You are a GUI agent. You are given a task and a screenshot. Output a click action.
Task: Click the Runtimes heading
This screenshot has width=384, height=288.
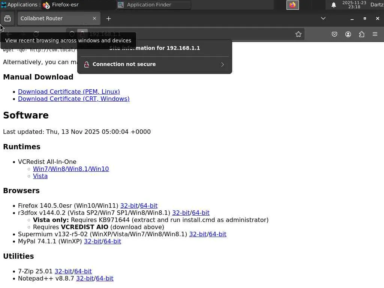click(21, 147)
